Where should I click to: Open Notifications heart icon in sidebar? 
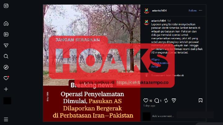point(6,78)
